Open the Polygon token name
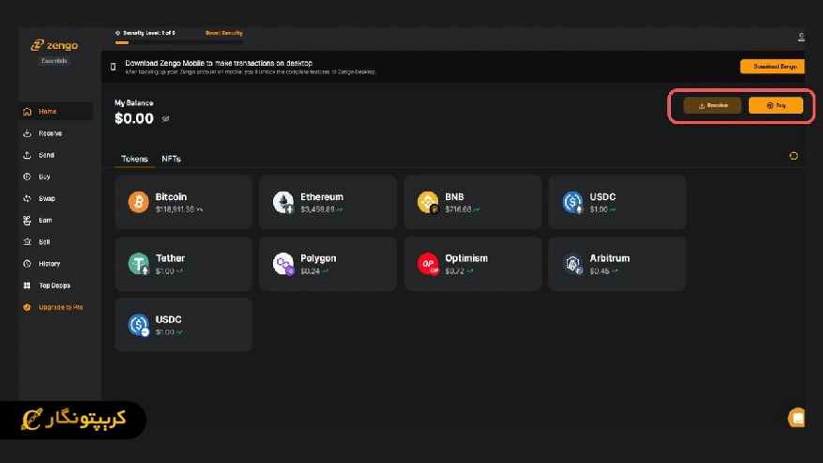 [x=318, y=258]
